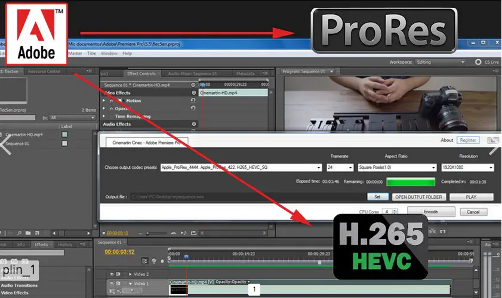
Task: Click the Register button
Action: tap(468, 140)
